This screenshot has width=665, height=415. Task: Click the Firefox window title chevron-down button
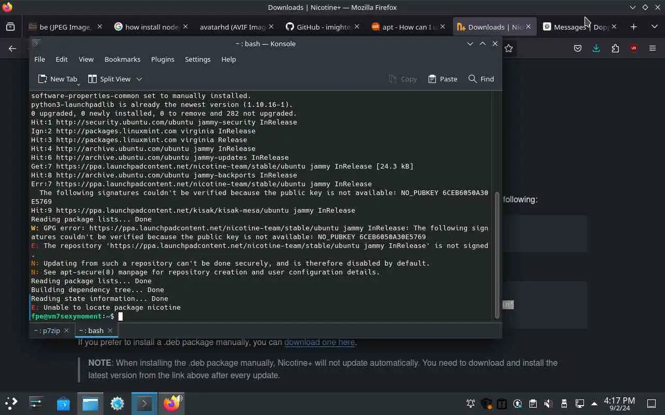point(632,7)
